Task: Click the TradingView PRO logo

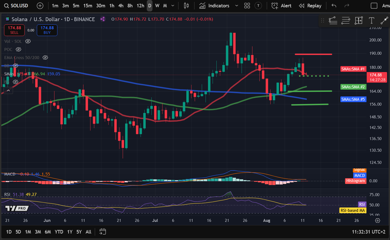Action: pyautogui.click(x=17, y=208)
